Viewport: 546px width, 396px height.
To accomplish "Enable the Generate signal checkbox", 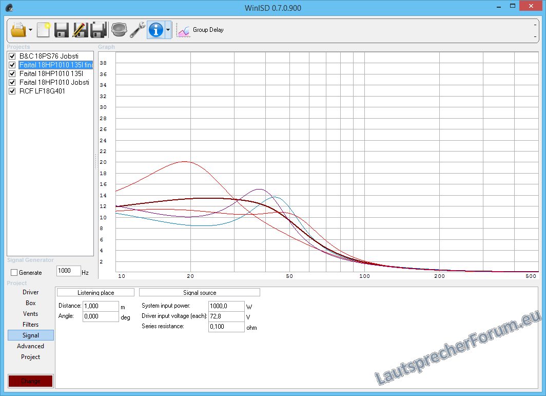I will point(14,272).
